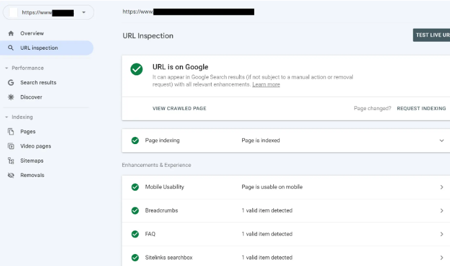Click the URL inspection search field

(270, 11)
